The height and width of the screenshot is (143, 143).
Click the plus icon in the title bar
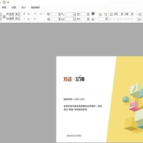click(8, 2)
